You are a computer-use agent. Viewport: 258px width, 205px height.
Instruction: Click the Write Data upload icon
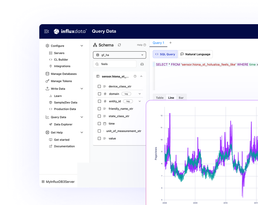coord(47,88)
